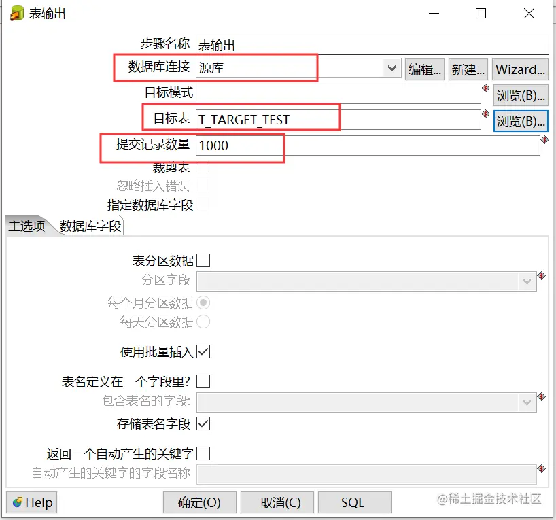Click the variable icon beside 提交记录数量 field
Viewport: 556px width, 520px height.
[x=544, y=140]
